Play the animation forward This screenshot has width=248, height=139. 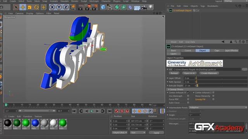[92, 111]
